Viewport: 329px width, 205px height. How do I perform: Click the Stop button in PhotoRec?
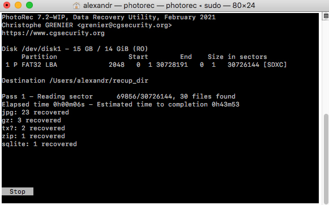click(x=18, y=191)
